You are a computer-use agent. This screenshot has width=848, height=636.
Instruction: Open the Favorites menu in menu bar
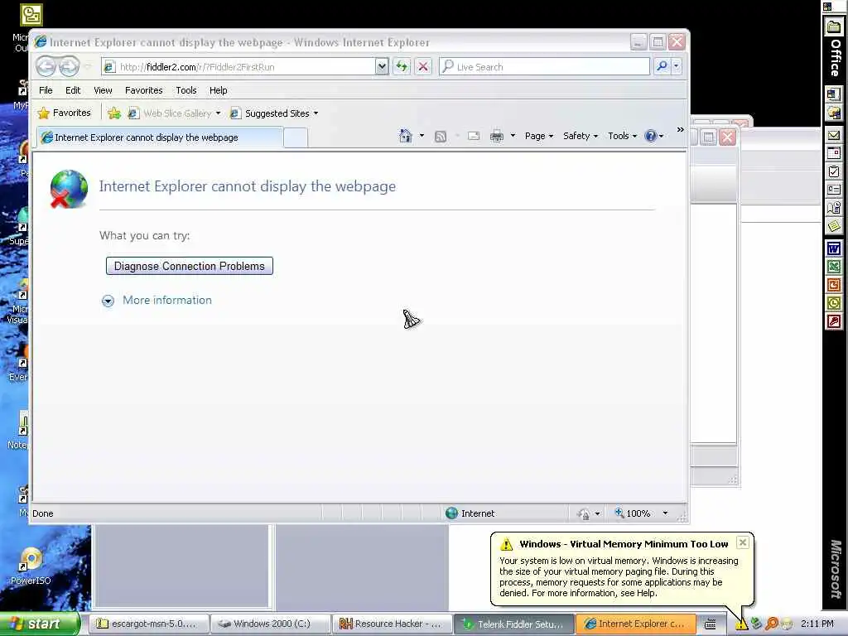144,90
